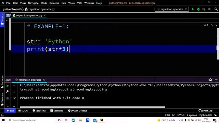The width and height of the screenshot is (219, 123).
Task: Click the editor vertical scrollbar
Action: point(218,44)
